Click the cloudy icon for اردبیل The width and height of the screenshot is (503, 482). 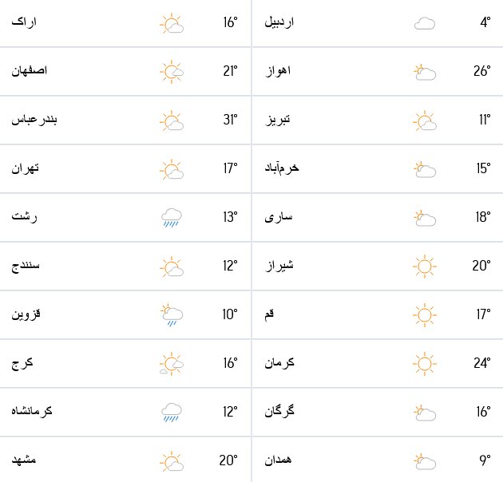(424, 23)
